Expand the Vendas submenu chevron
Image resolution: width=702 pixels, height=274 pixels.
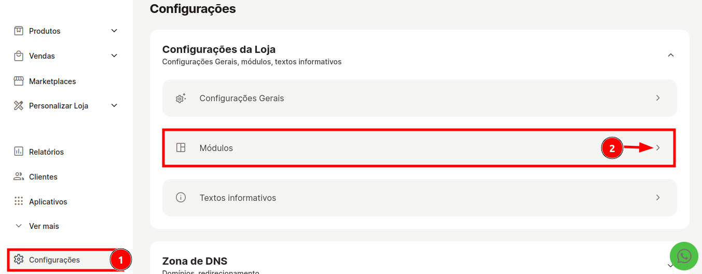(114, 56)
